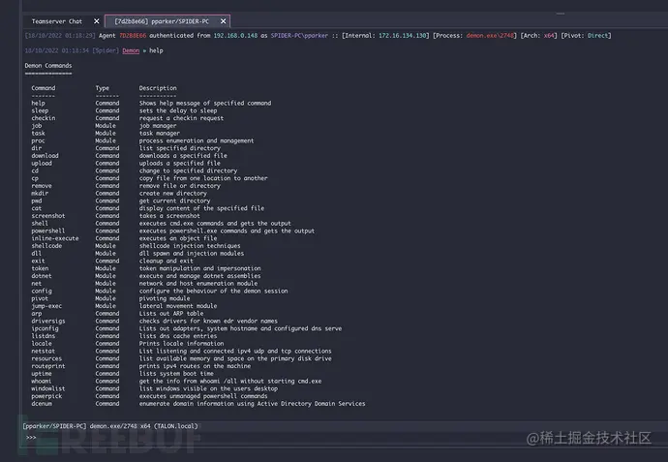The height and width of the screenshot is (462, 668).
Task: Click the 'locale' command name
Action: coord(42,344)
